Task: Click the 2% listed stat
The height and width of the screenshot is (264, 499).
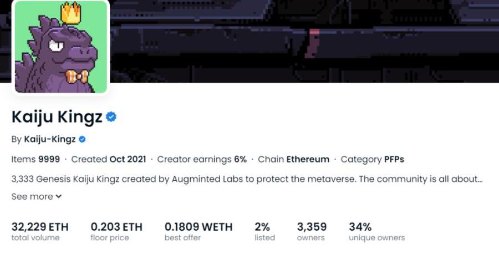Action: pos(264,231)
